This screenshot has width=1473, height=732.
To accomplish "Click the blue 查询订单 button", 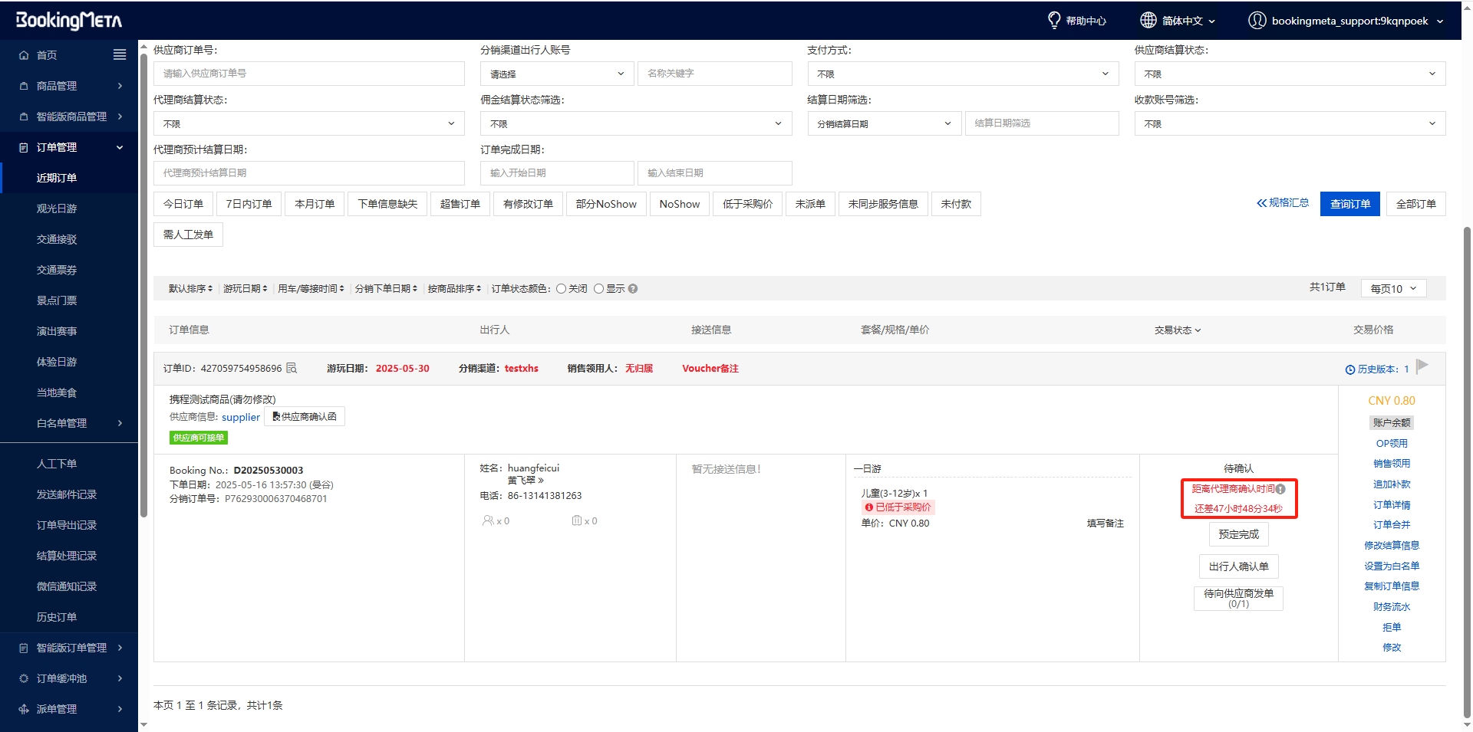I will (x=1349, y=204).
